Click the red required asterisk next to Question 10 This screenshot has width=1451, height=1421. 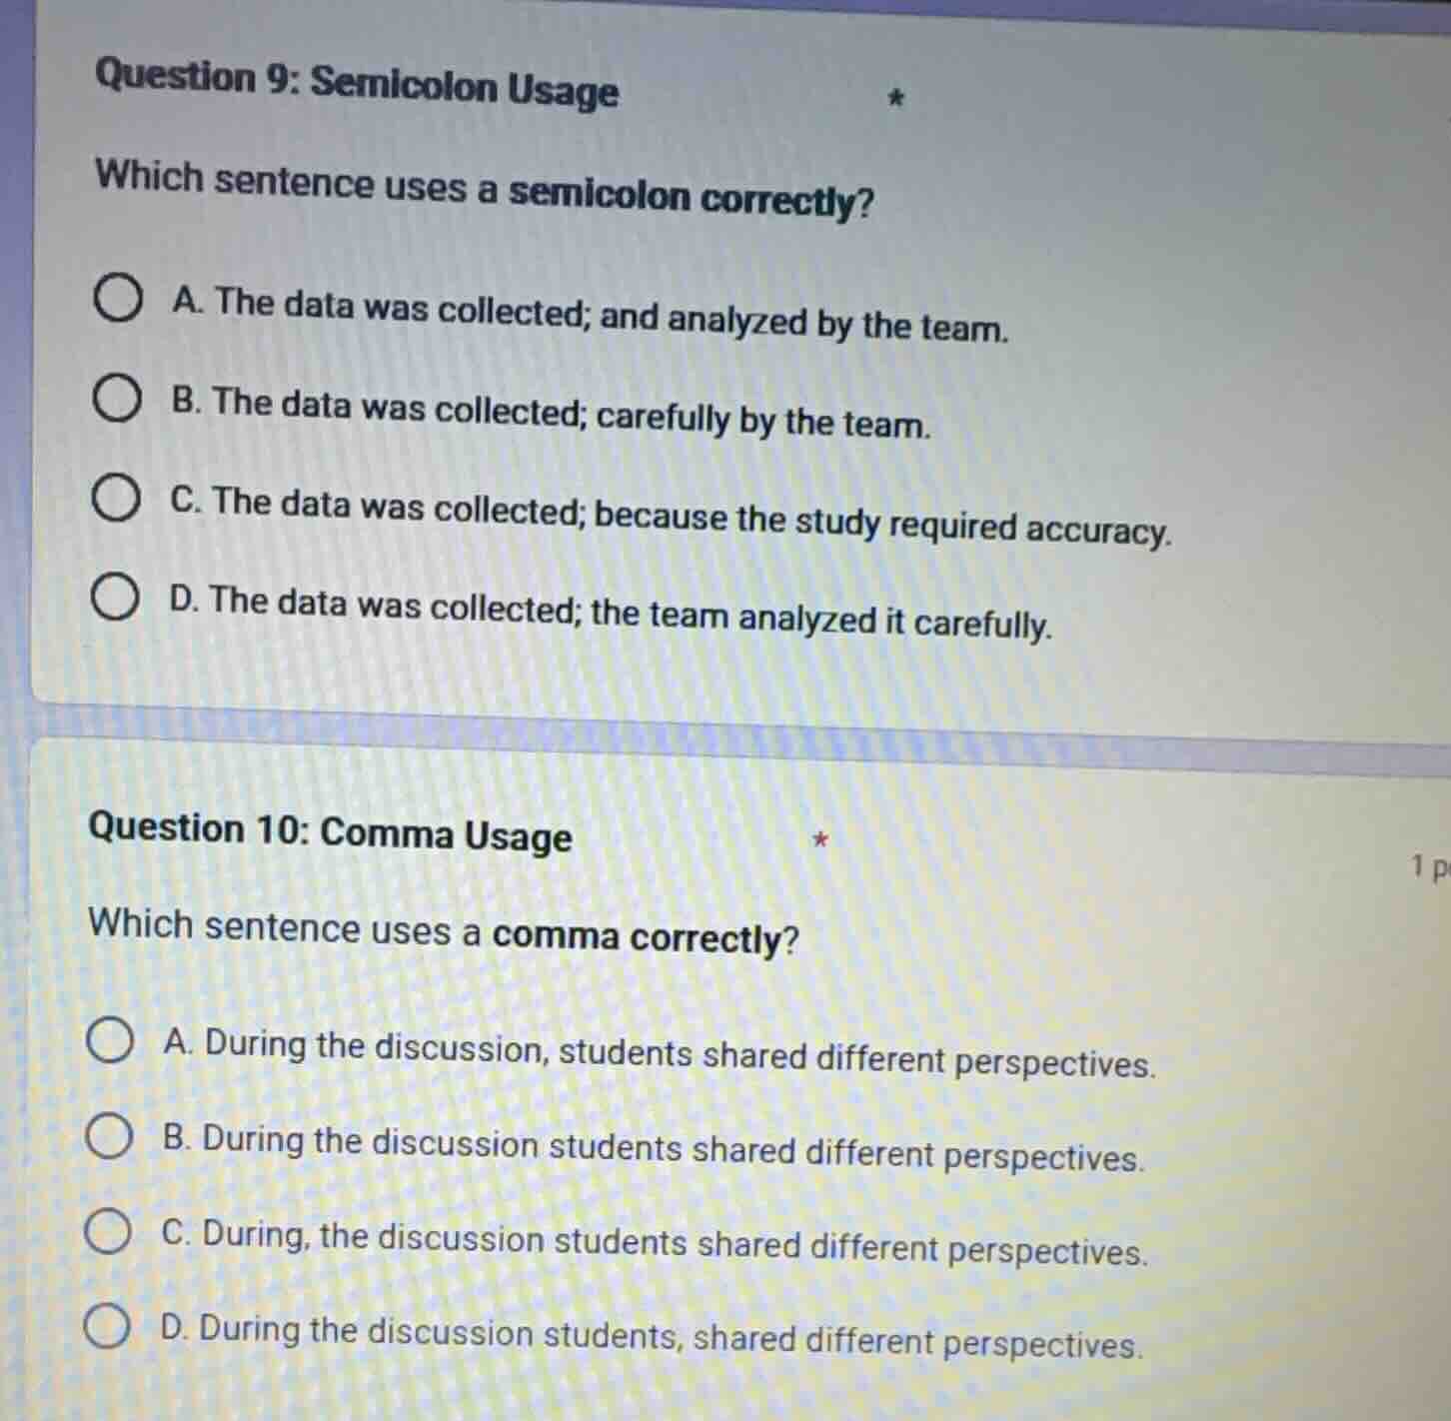click(819, 839)
